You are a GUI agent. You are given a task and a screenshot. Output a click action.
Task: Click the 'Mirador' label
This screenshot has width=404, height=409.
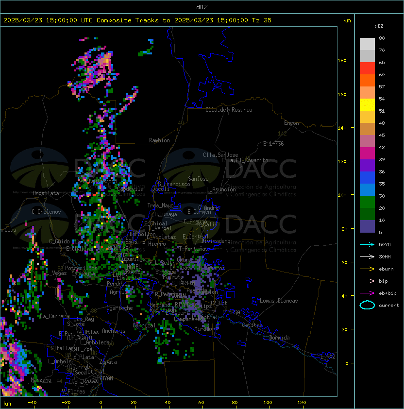pyautogui.click(x=204, y=329)
